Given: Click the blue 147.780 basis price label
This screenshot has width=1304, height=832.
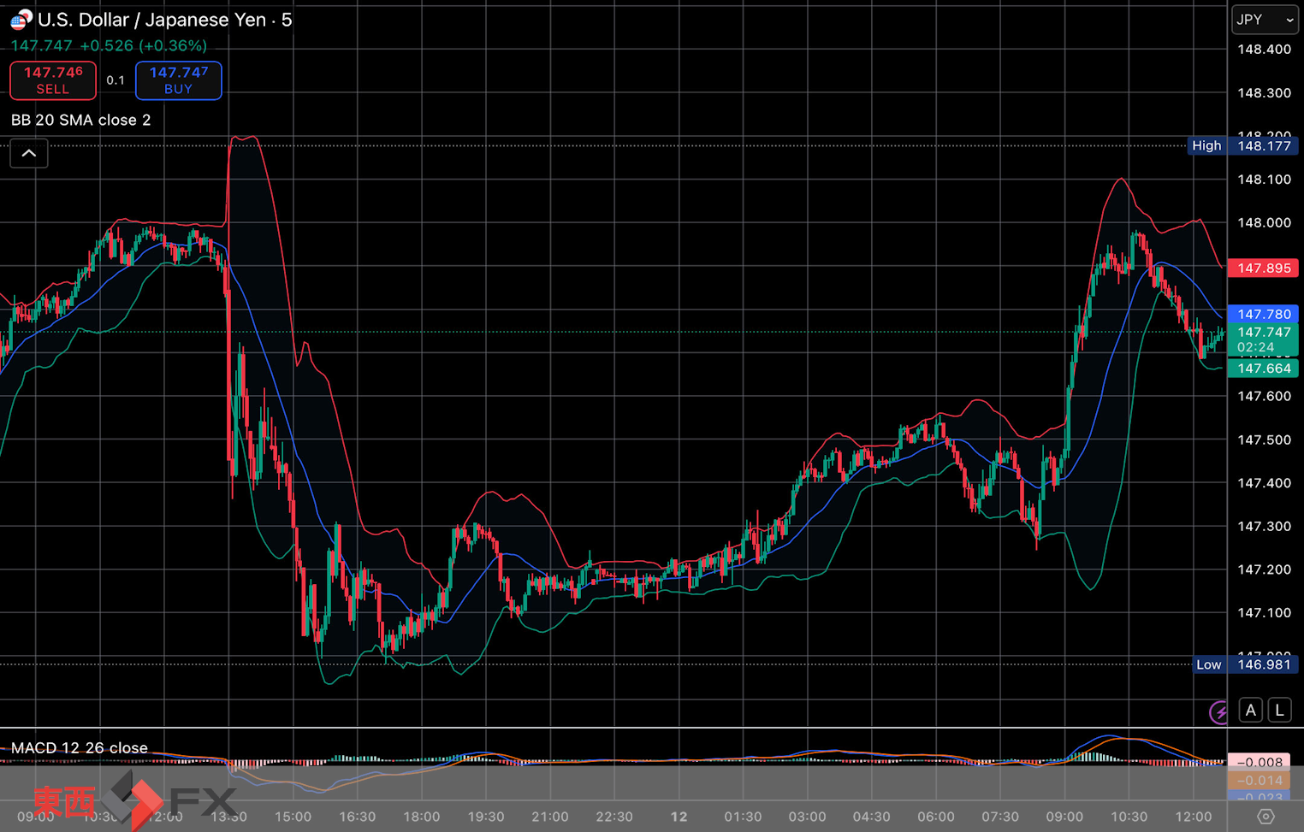Looking at the screenshot, I should point(1263,315).
